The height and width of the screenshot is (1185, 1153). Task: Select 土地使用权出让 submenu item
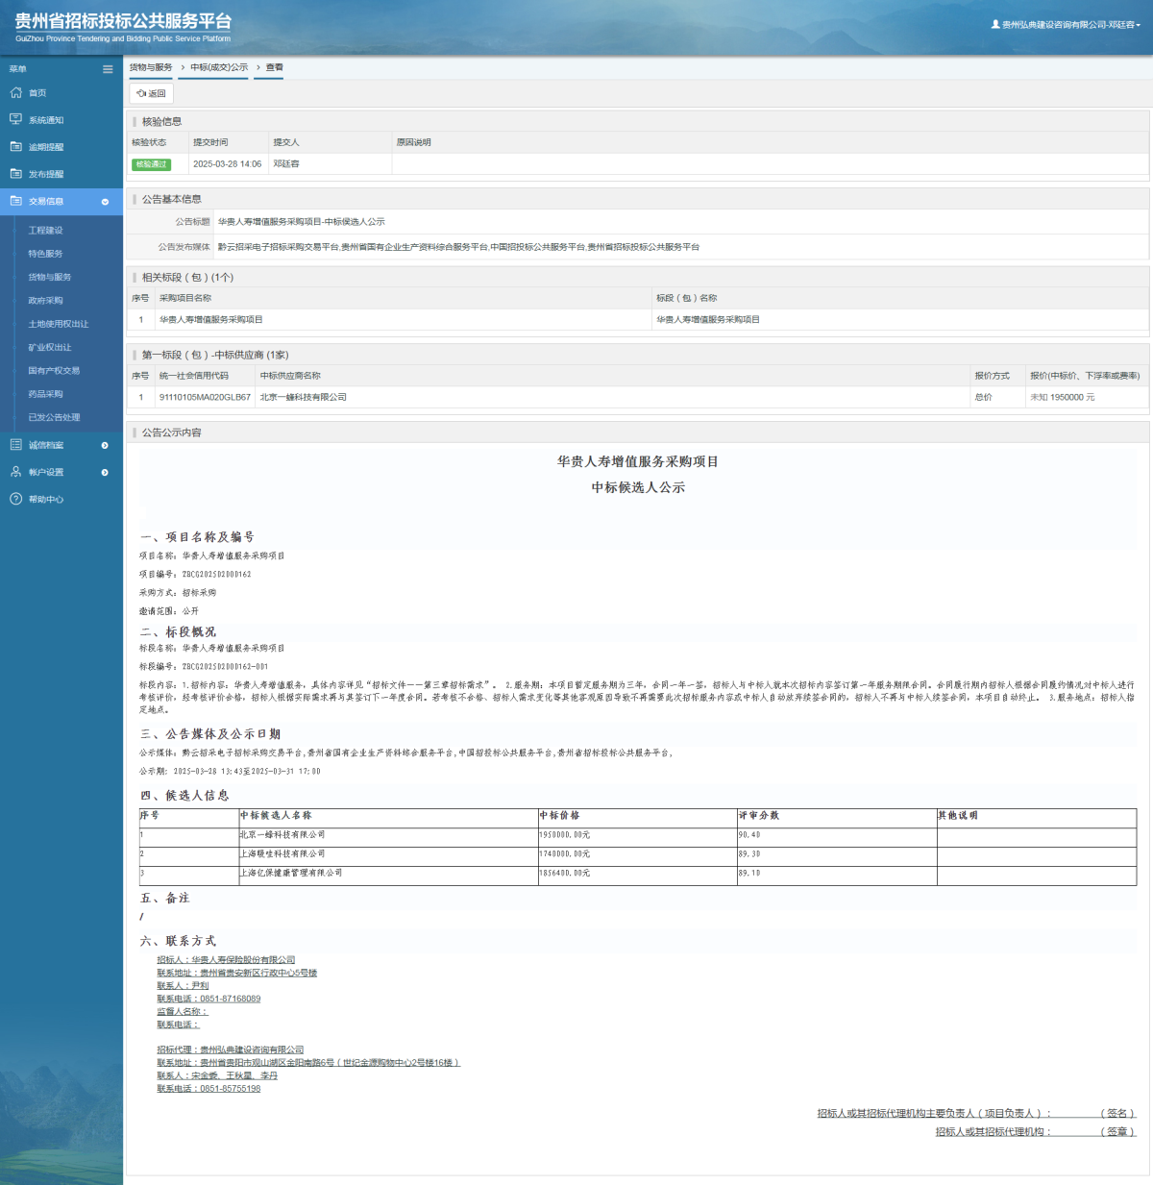(x=58, y=324)
